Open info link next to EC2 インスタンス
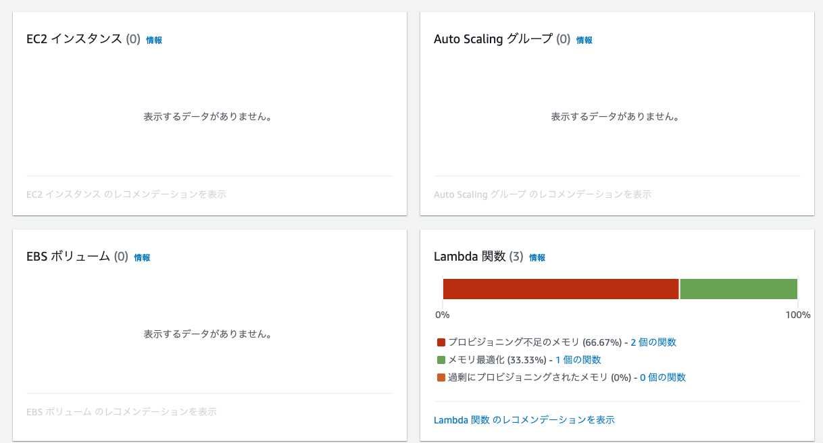Screen dimensions: 823x443 tap(154, 40)
